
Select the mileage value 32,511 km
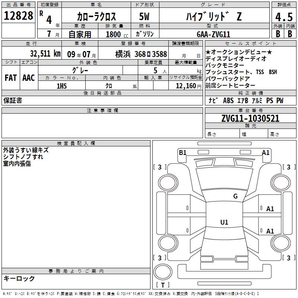point(45,54)
